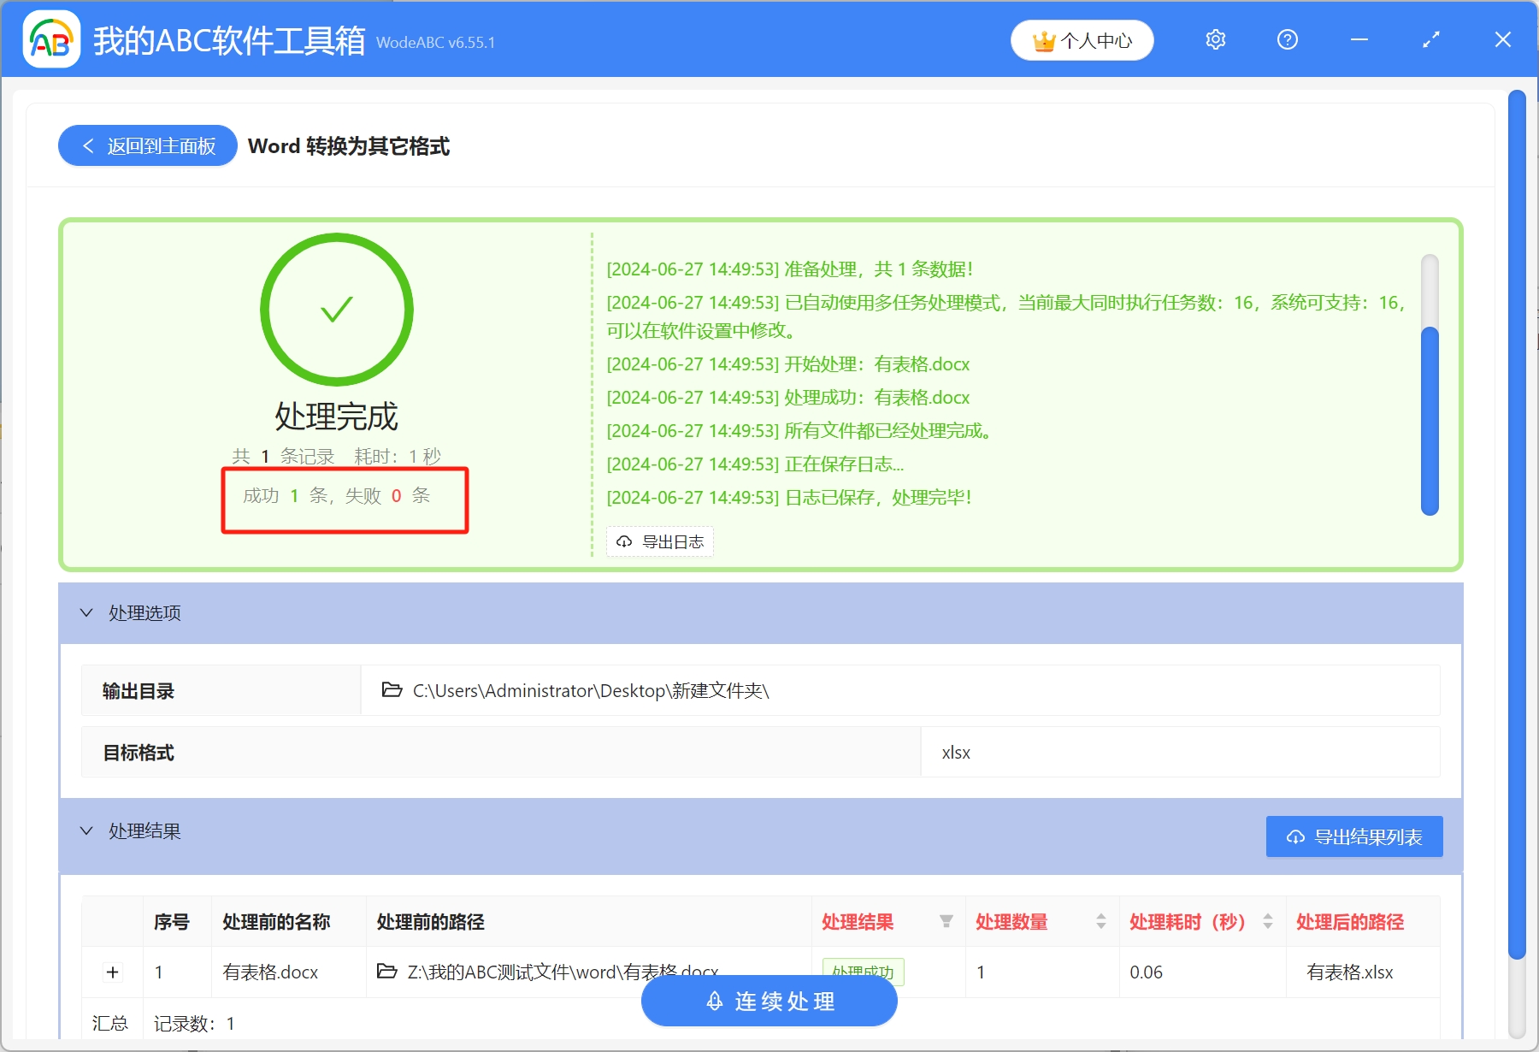Click 导出结果列表 export button
Screen dimensions: 1539x1052
tap(1353, 836)
